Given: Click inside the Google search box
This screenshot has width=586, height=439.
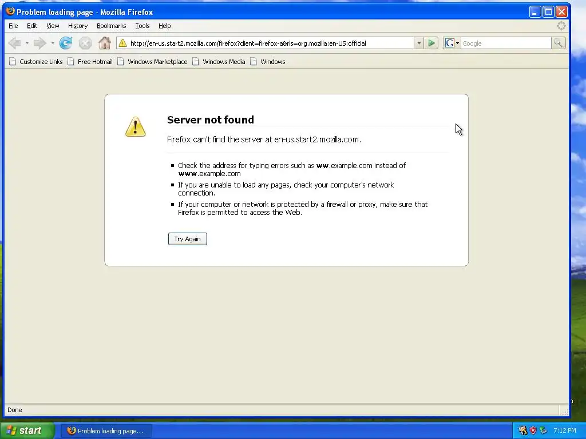Looking at the screenshot, I should [506, 43].
